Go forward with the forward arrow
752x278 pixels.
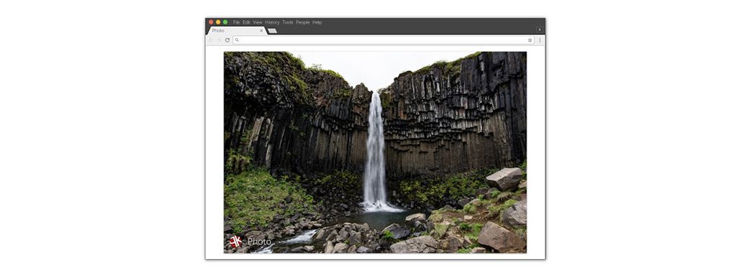click(219, 40)
